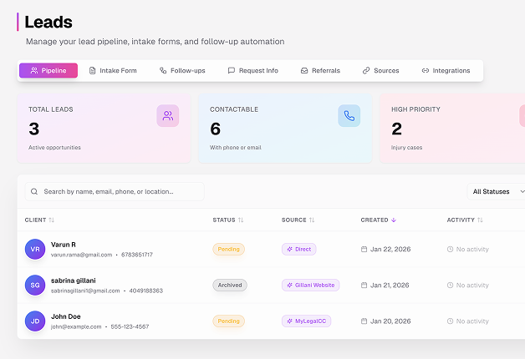Click Varun R's Pending status badge
Screen dimensions: 525x359
tap(229, 249)
